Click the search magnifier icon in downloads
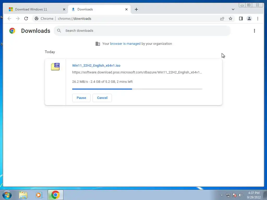267x200 pixels. click(59, 31)
